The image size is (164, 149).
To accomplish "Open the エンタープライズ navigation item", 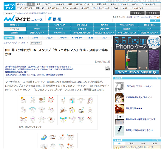I will click(24, 8).
